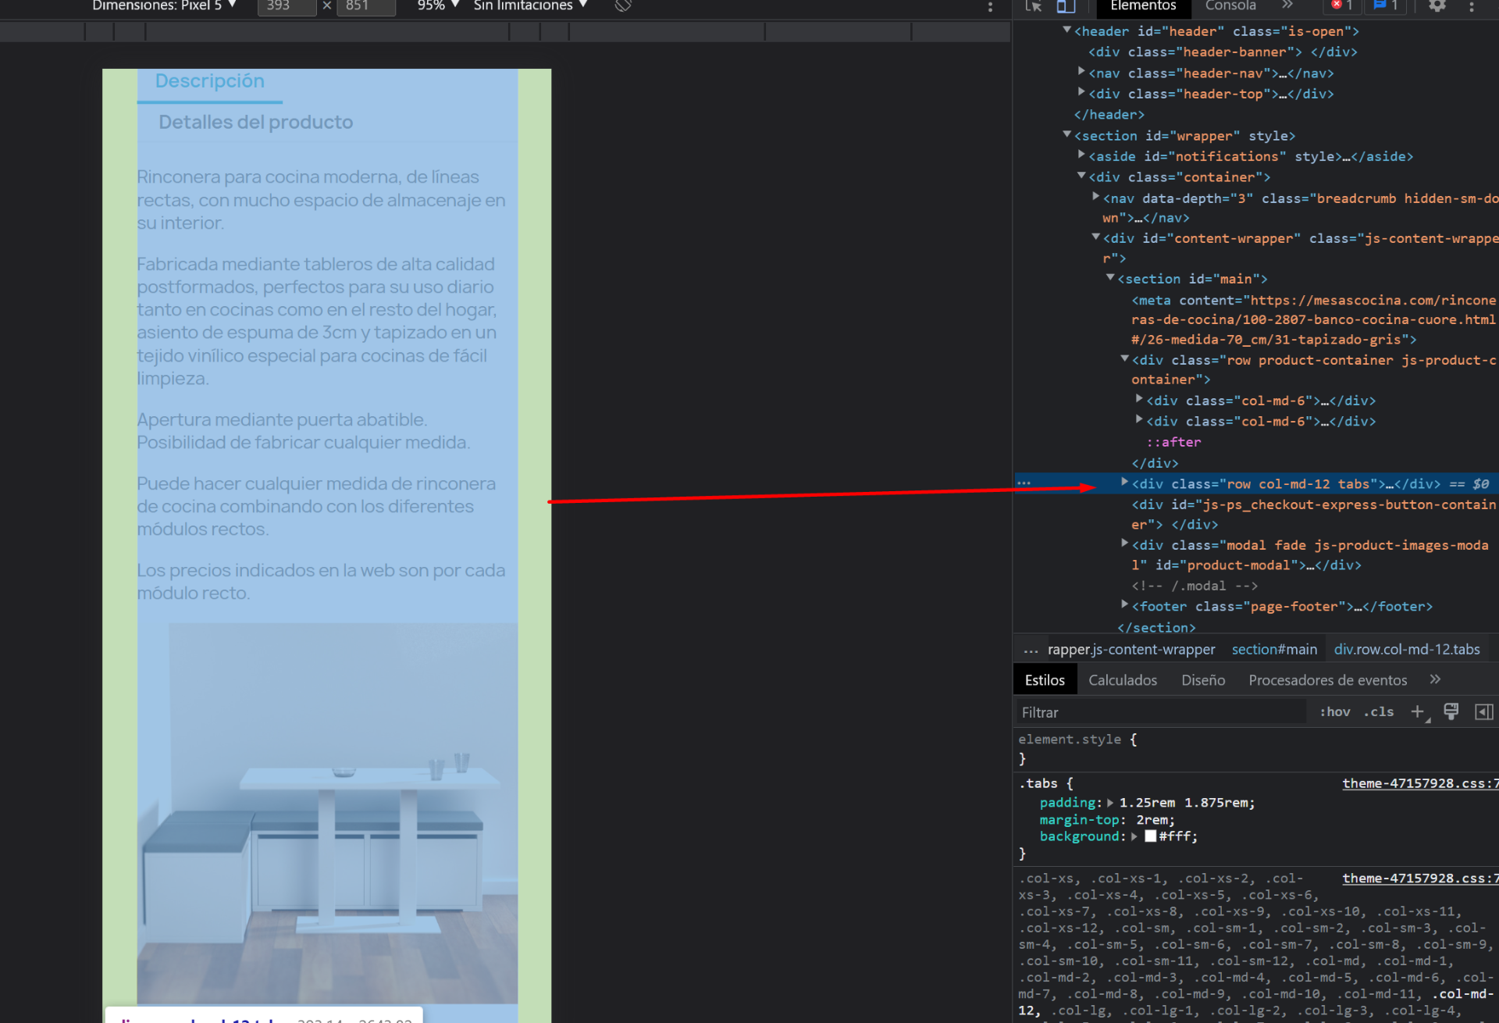The height and width of the screenshot is (1023, 1499).
Task: Expand the padding shorthand property triangle
Action: click(x=1110, y=803)
